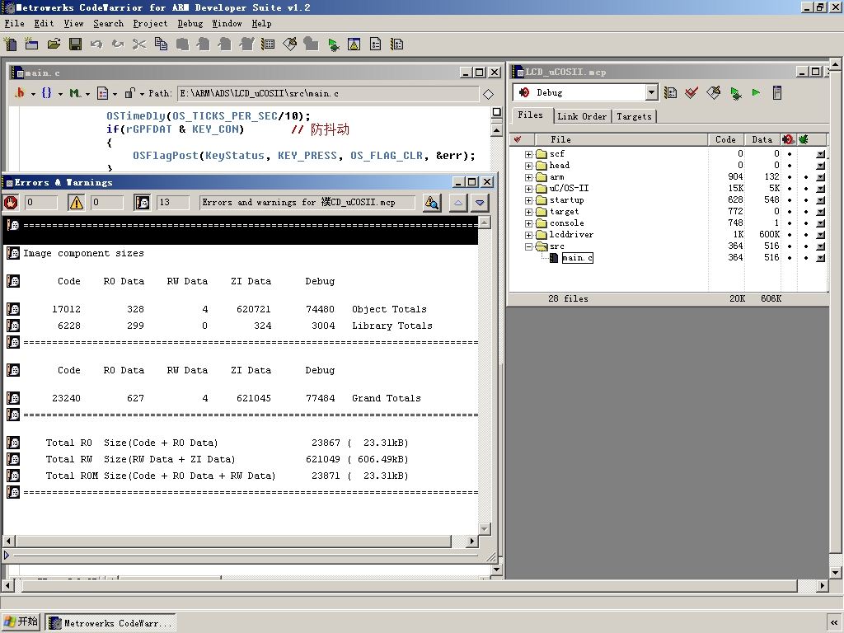Expand the console folder
This screenshot has height=633, width=844.
[528, 223]
